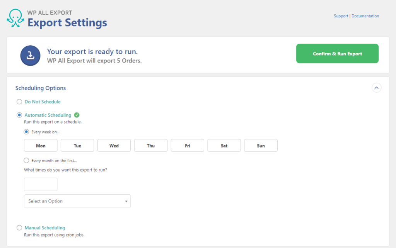
Task: Open the Support link
Action: pyautogui.click(x=341, y=16)
